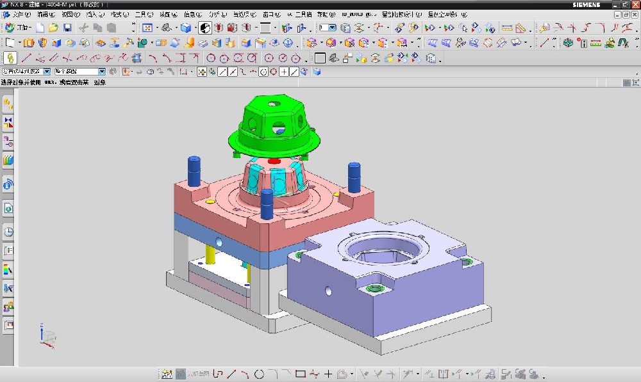Open a file with the folder icon

[54, 28]
